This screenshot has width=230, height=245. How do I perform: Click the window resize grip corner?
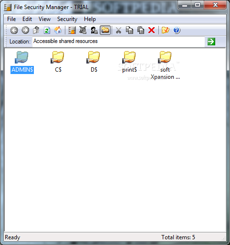coord(223,238)
